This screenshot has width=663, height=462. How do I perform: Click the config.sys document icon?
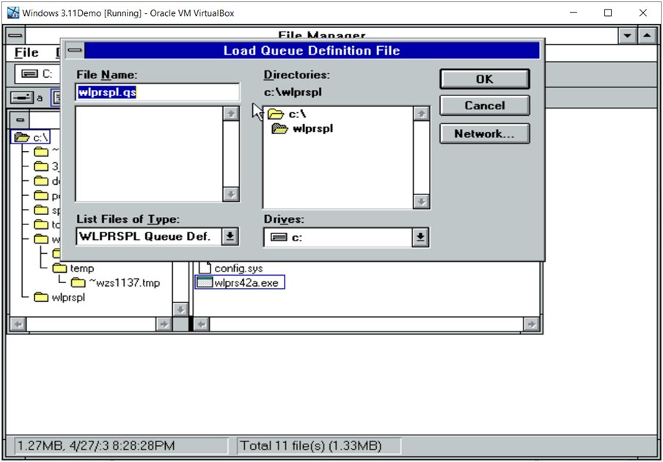click(x=205, y=268)
